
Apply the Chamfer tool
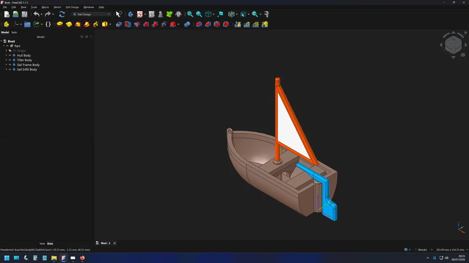coord(208,24)
